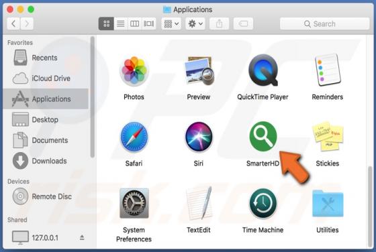Click the Stickies app icon

coord(328,137)
